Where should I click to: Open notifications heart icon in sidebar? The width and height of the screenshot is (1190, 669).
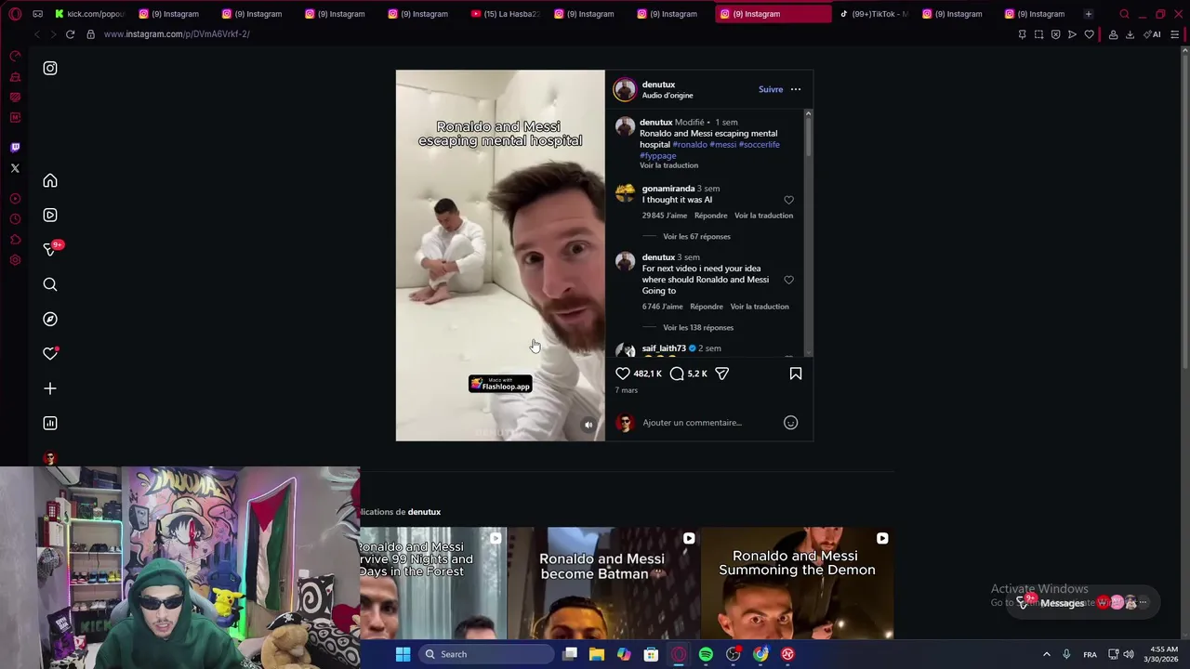pos(50,353)
